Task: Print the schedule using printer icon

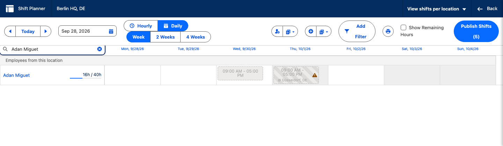Action: (x=388, y=31)
